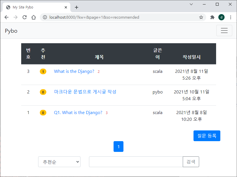Click the 추천 column header
Viewport: 237px width, 177px height.
click(43, 54)
